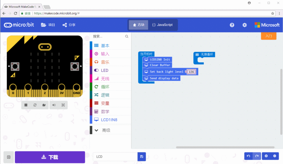Viewport: 283px width, 164px height.
Task: Undo the last action
Action: (x=249, y=156)
